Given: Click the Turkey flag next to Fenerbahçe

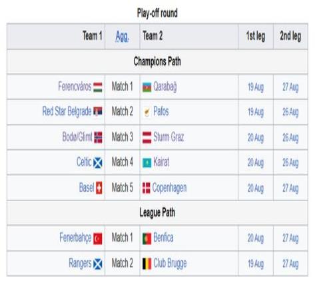Looking at the screenshot, I should (x=98, y=238).
